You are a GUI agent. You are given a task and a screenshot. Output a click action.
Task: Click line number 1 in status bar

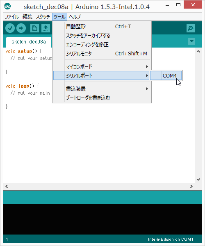(x=7, y=239)
